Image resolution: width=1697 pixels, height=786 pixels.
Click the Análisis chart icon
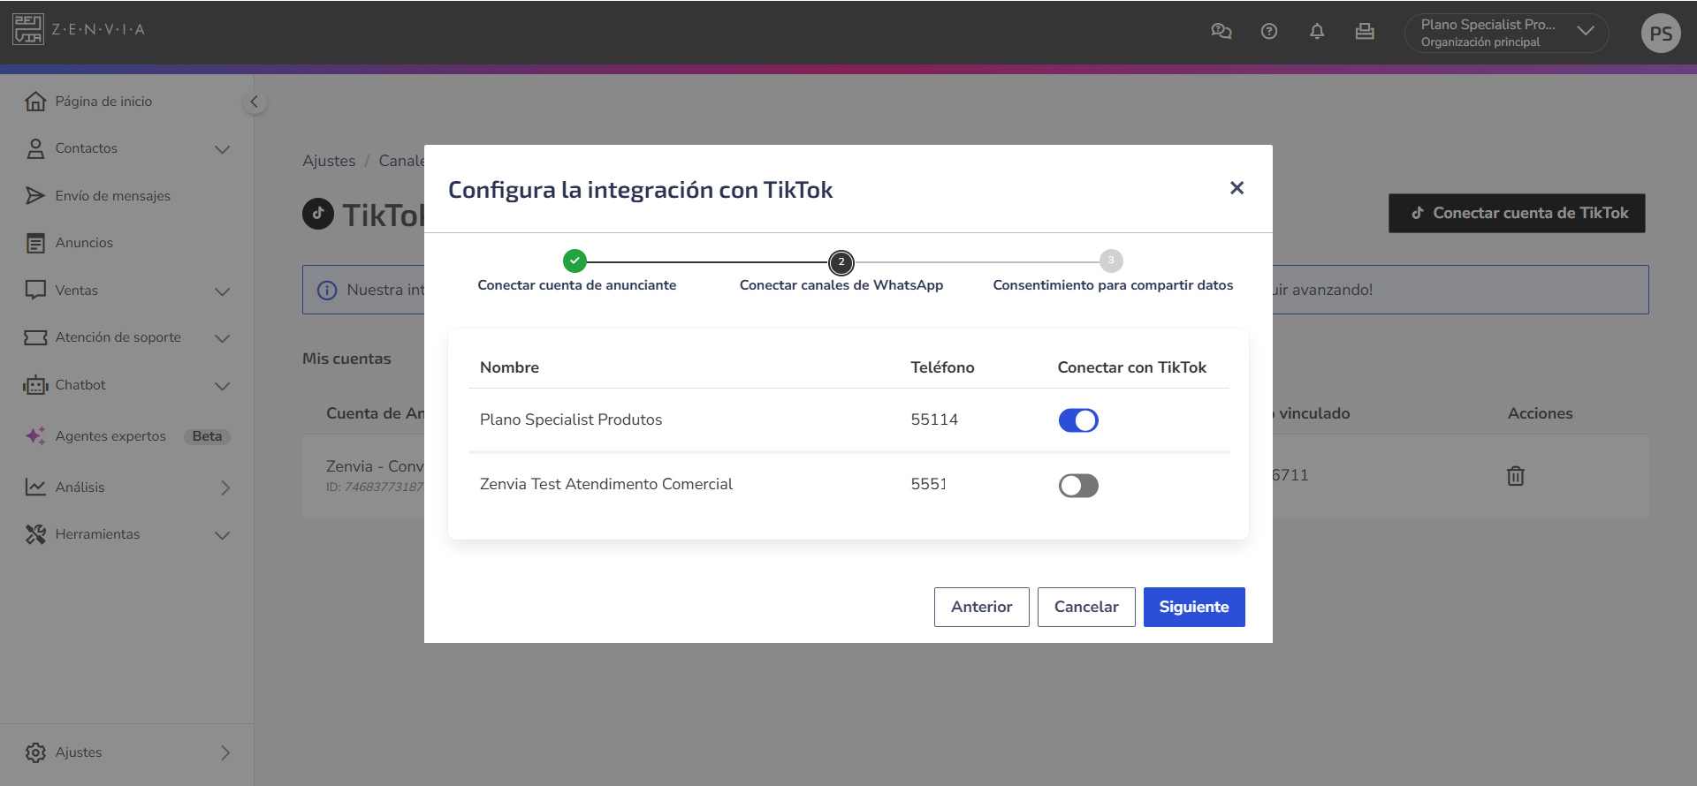coord(35,487)
